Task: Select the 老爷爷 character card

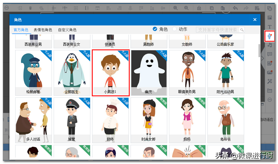Action: (226, 120)
